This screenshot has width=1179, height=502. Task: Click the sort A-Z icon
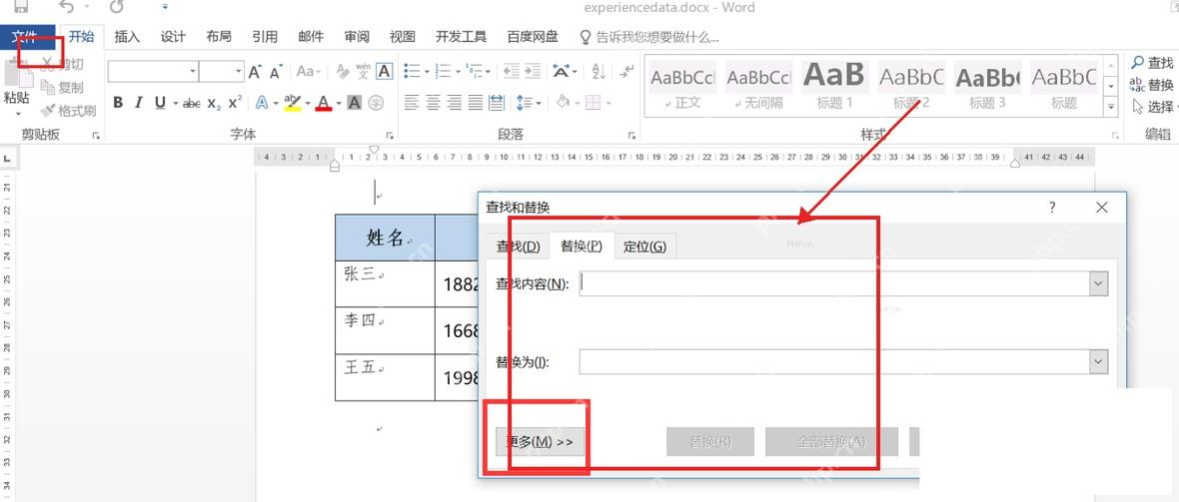click(x=598, y=72)
